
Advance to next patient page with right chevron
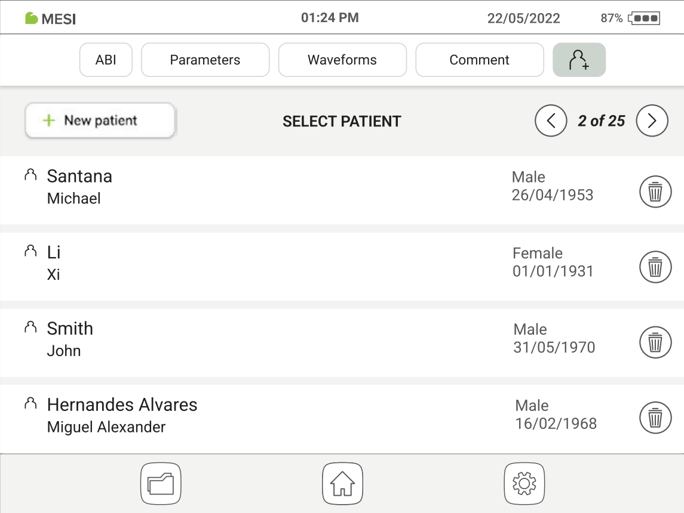(652, 120)
